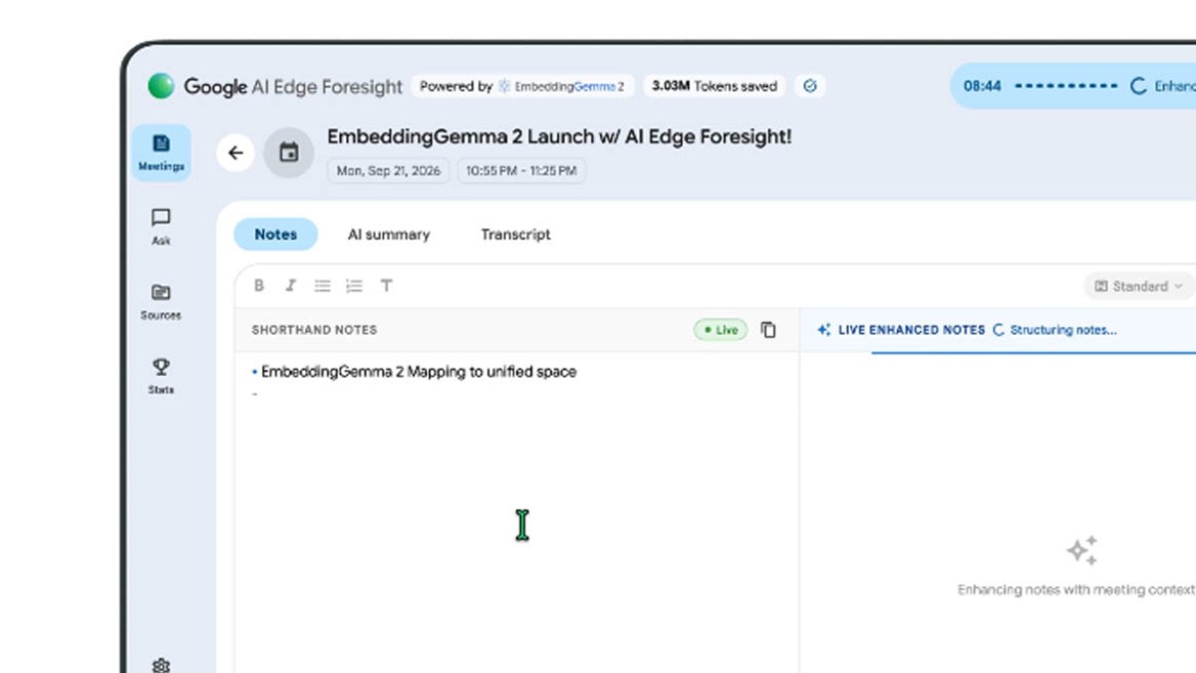1196x673 pixels.
Task: Switch to the AI summary tab
Action: coord(389,234)
